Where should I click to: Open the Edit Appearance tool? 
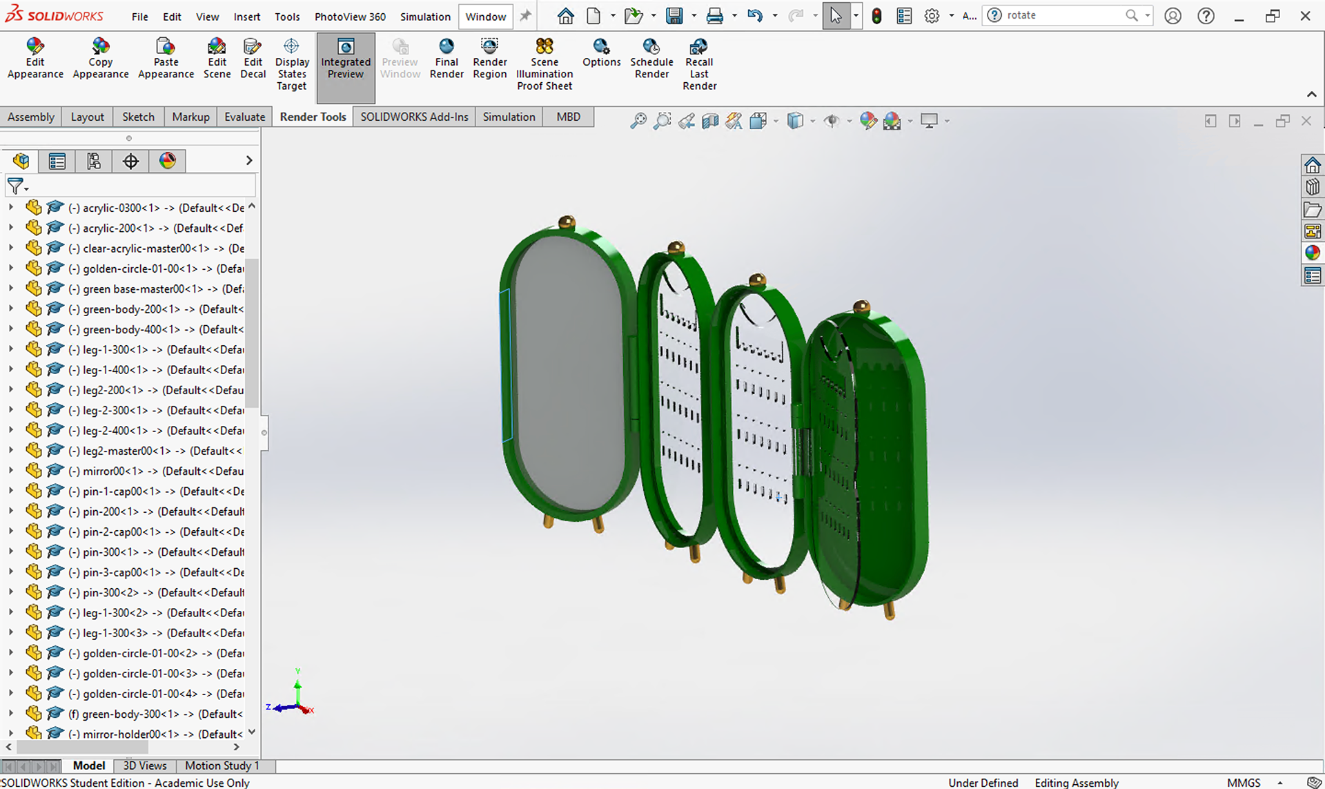coord(35,59)
